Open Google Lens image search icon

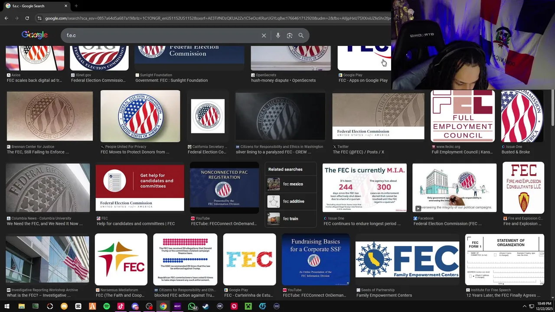click(x=290, y=36)
